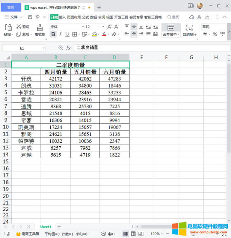The height and width of the screenshot is (238, 231).
Task: Click the Merge and Center (合并居中) icon
Action: coord(171,28)
